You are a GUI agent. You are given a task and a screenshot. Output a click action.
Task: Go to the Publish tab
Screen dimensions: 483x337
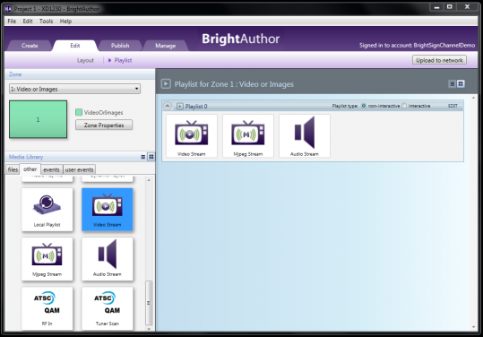pos(120,46)
